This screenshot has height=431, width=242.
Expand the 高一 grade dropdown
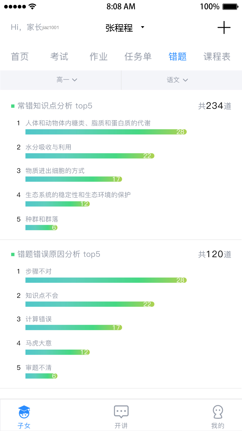[67, 80]
